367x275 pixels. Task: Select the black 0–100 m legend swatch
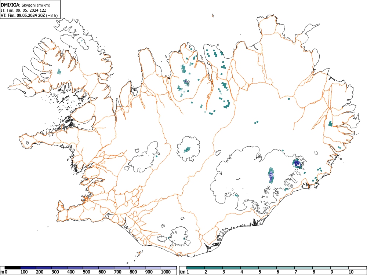tap(12, 268)
